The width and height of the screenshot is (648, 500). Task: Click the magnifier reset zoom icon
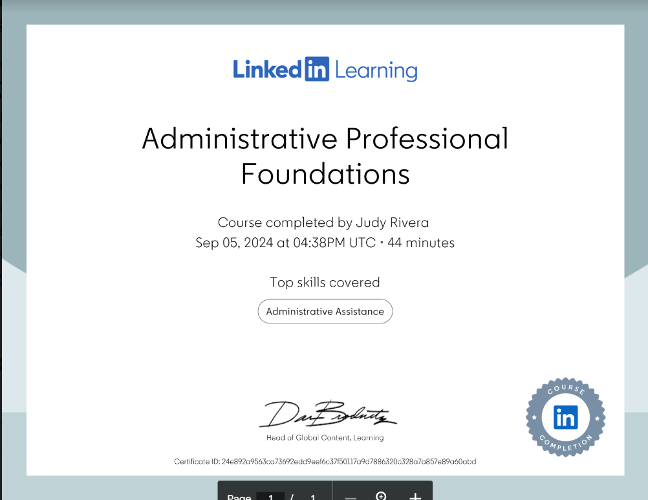[381, 496]
